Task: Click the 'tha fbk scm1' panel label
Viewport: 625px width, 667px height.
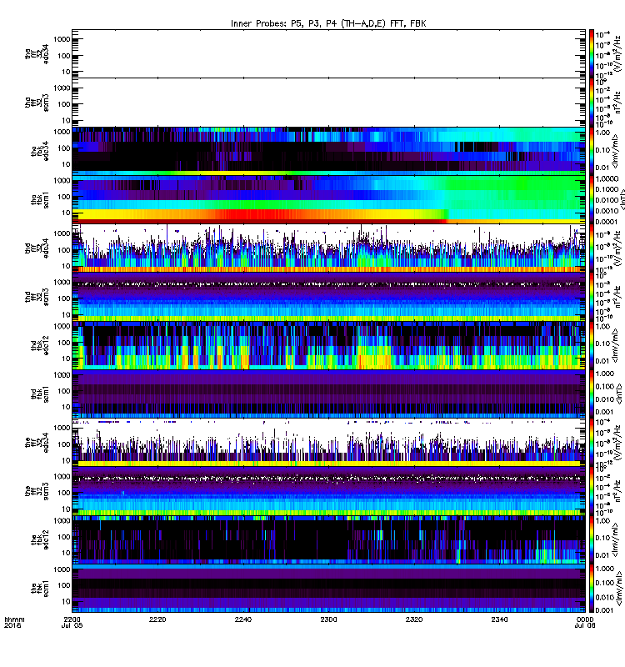Action: tap(40, 200)
